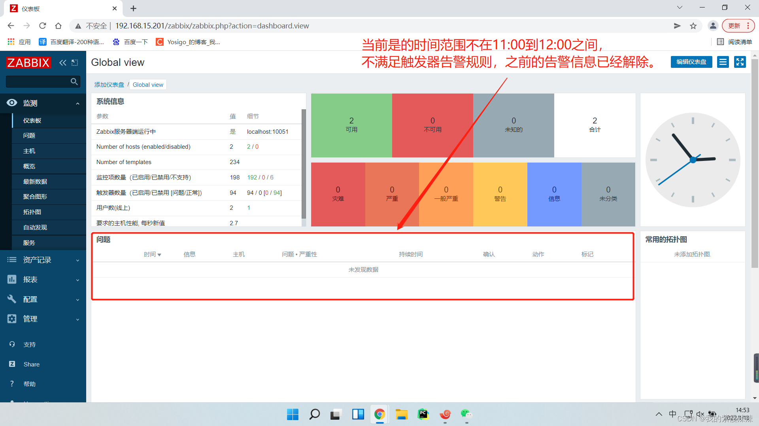This screenshot has height=426, width=759.
Task: Click the analog clock widget
Action: pos(693,160)
